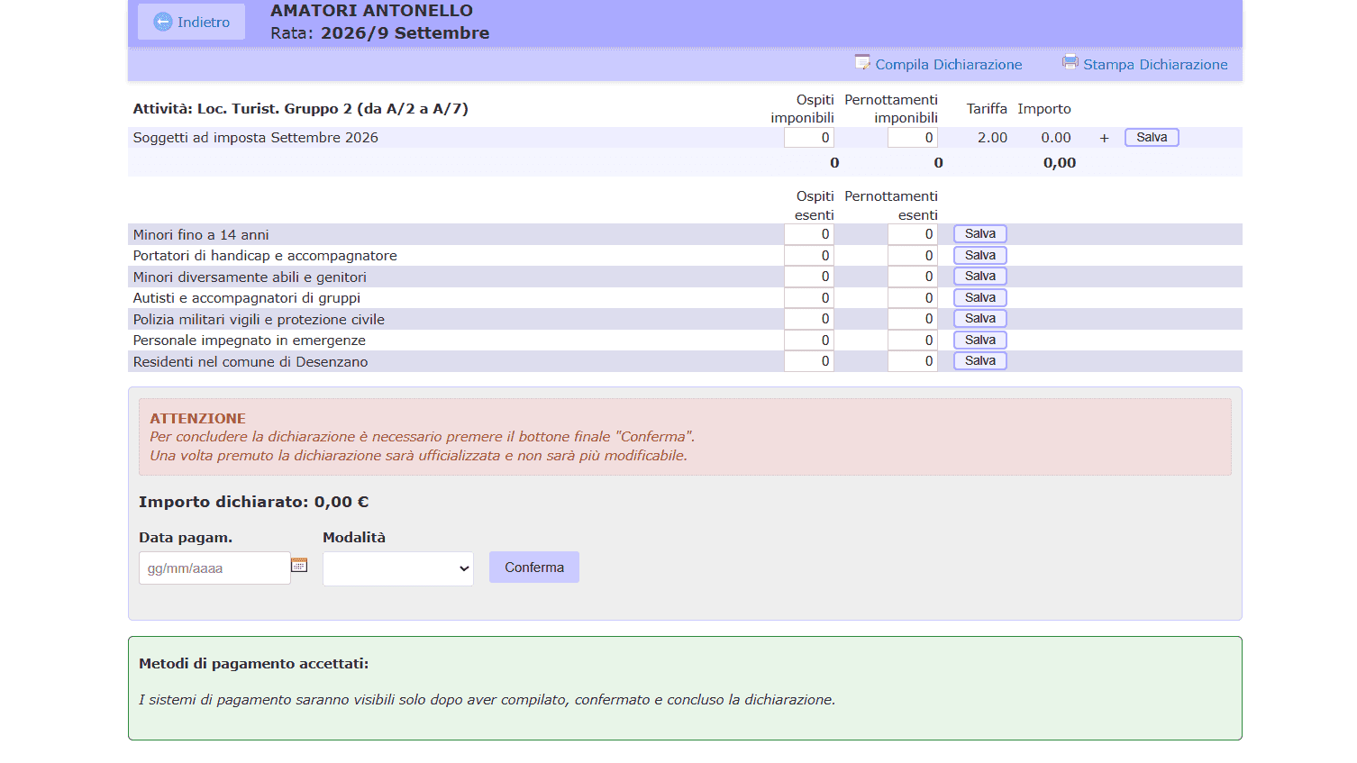Click Pernottamenti esenti field for Portatori di handicap
The width and height of the screenshot is (1357, 763).
click(x=913, y=256)
